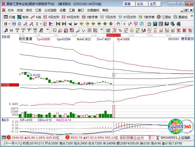
Task: Click the circled 金 icon
Action: pos(132,30)
